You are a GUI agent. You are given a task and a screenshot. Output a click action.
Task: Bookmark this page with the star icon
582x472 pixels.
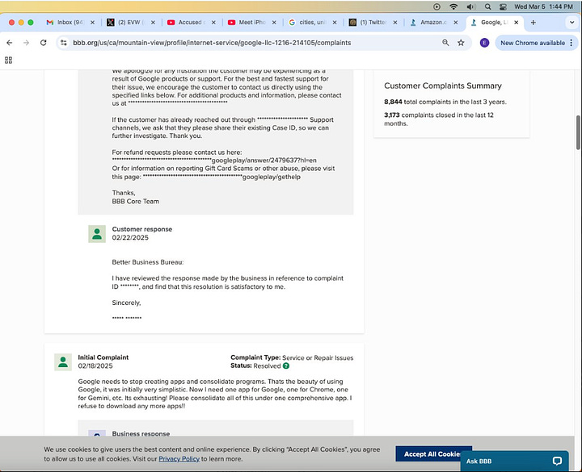click(461, 43)
